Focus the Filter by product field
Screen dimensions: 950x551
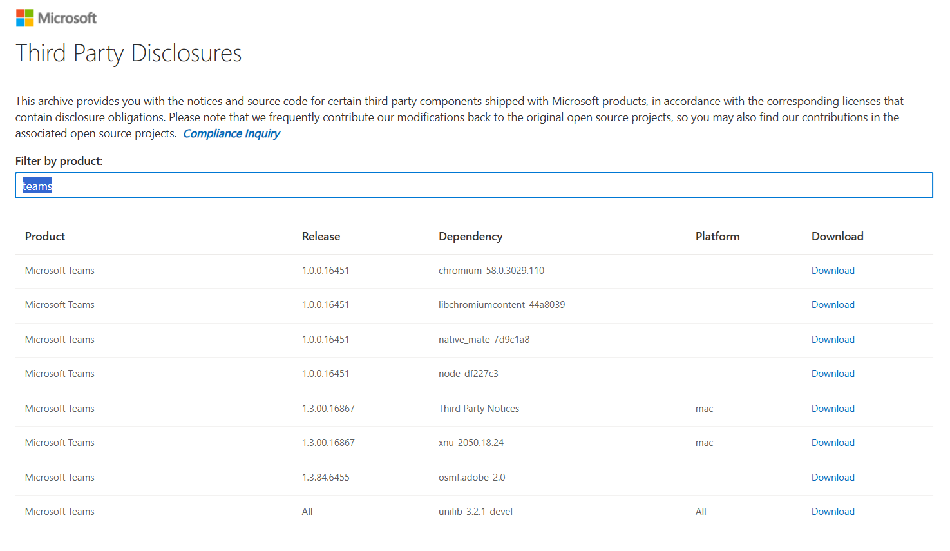click(474, 186)
